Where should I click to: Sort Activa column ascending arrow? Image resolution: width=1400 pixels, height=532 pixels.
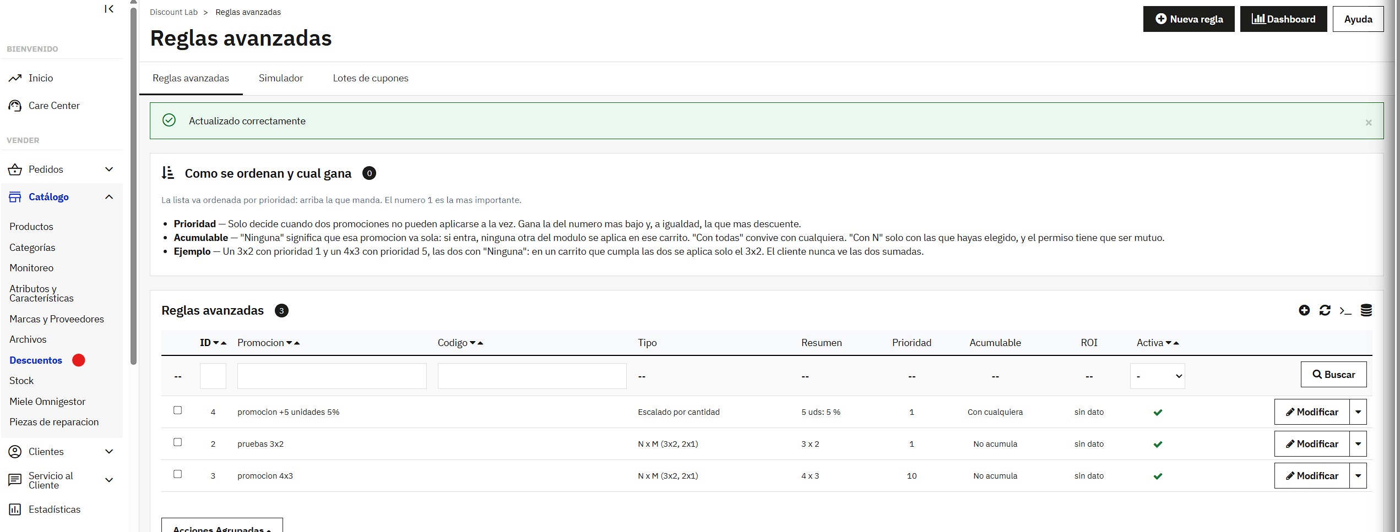(x=1176, y=343)
